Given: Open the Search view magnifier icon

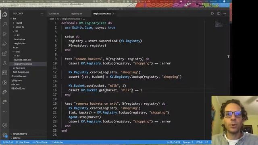Looking at the screenshot, I should click(5, 24).
